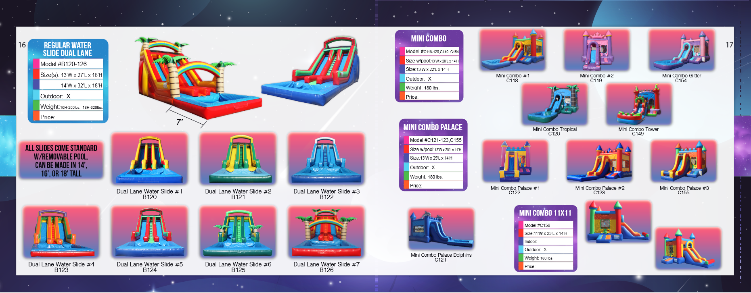The image size is (751, 293).
Task: Click the 'Model #B120-126' row
Action: pyautogui.click(x=68, y=64)
